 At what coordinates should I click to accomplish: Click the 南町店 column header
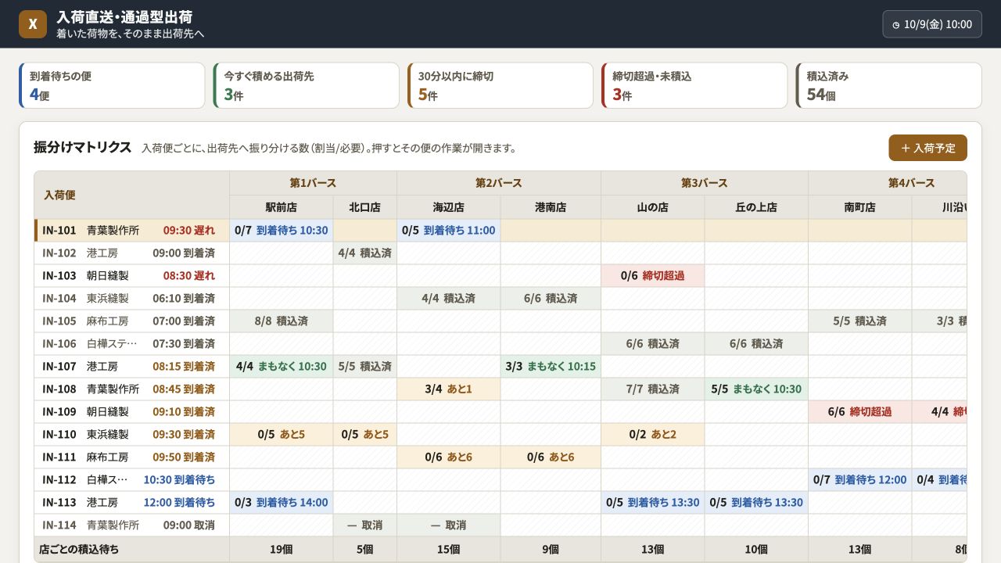(860, 207)
